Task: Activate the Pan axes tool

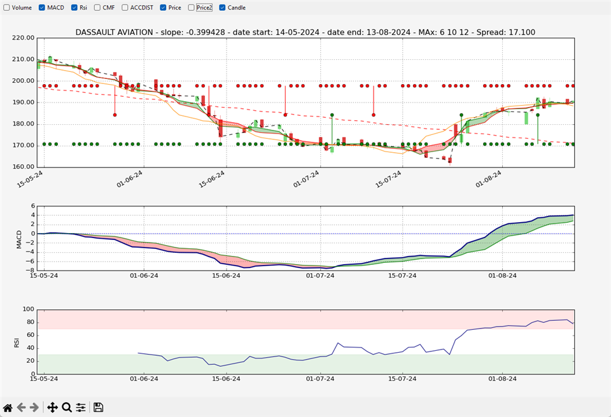Action: tap(52, 407)
